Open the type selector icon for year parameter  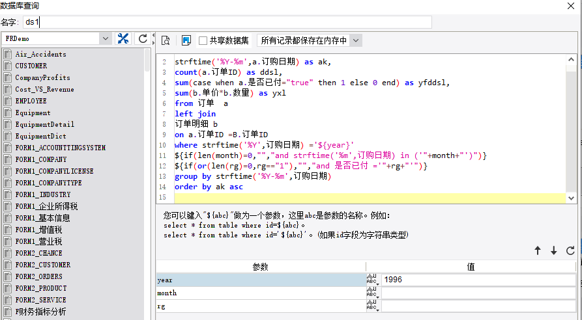coord(373,280)
